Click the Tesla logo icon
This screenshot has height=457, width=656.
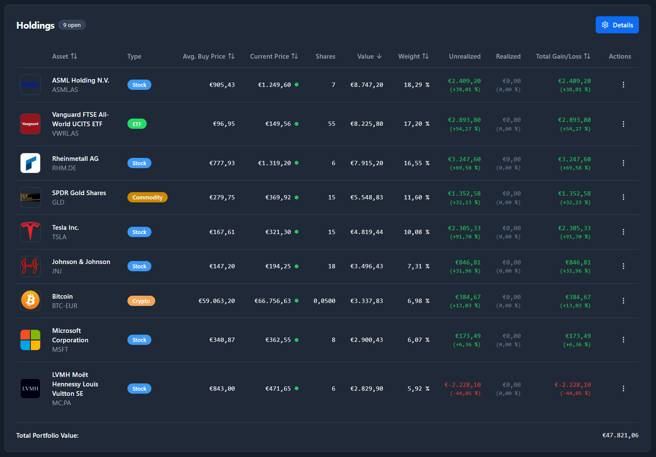30,232
